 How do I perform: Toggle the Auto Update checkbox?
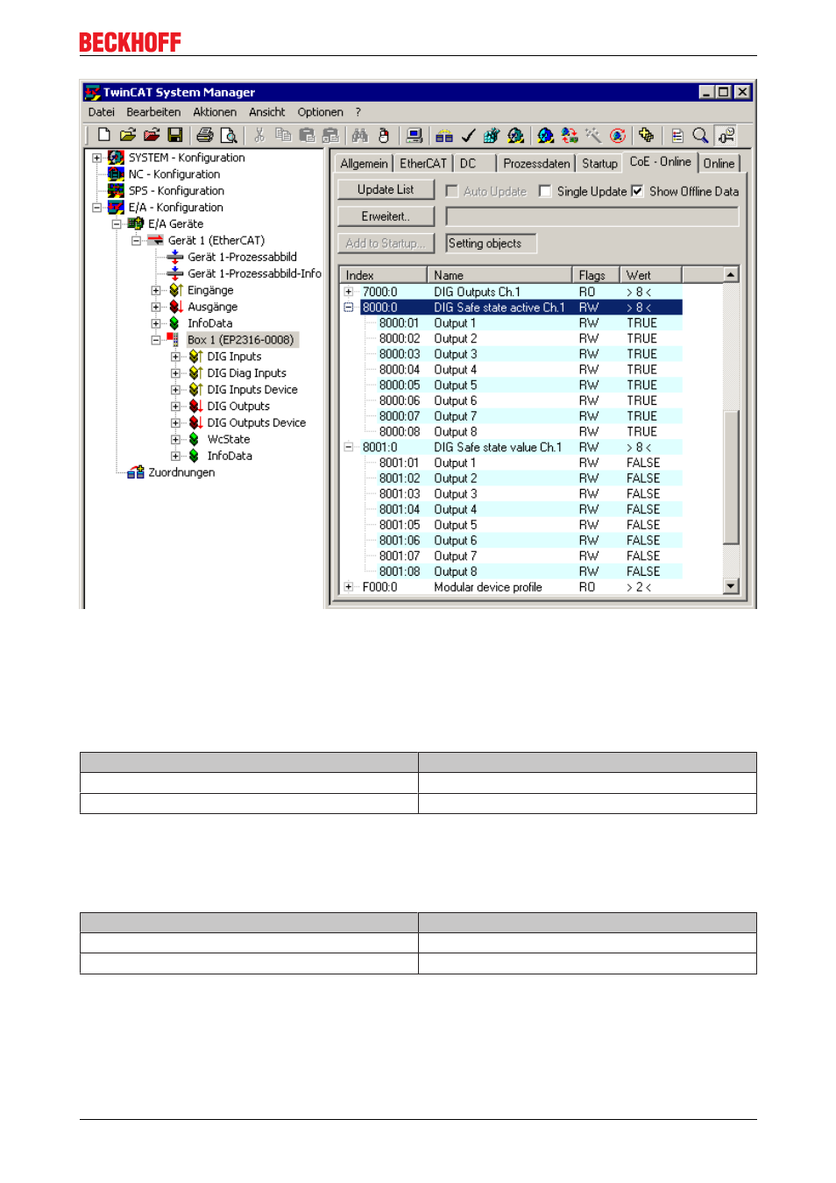click(x=452, y=191)
